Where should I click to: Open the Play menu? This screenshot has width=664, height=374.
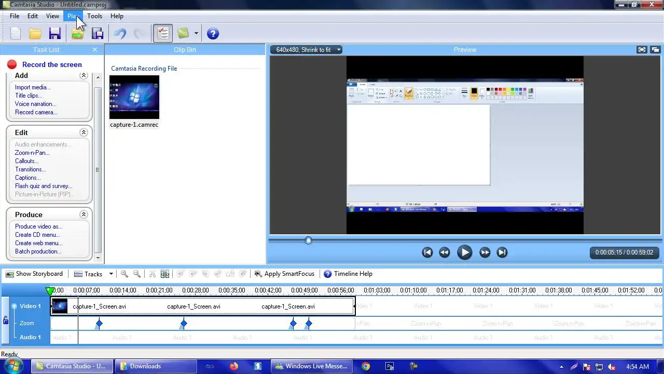pyautogui.click(x=73, y=16)
